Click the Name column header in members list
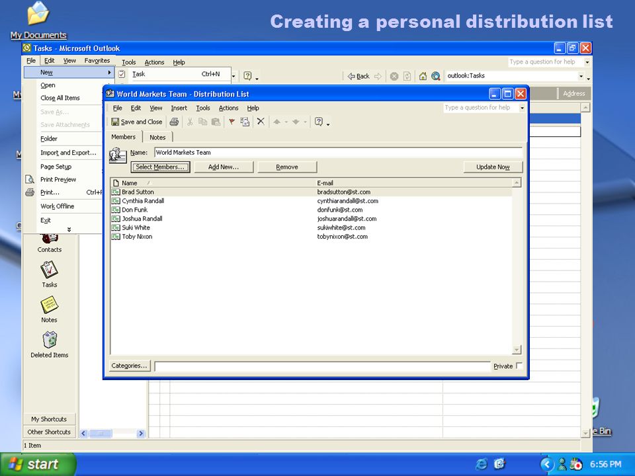The height and width of the screenshot is (476, 635). 212,183
